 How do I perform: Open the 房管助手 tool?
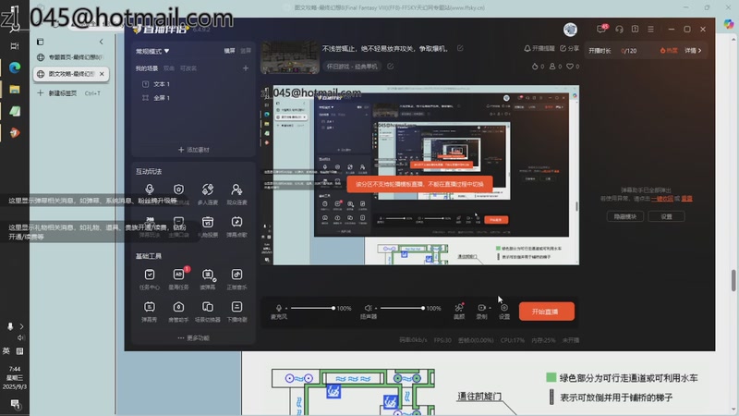(178, 312)
